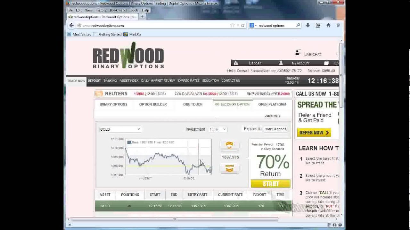
Task: Click the gold price chart area
Action: [168, 157]
